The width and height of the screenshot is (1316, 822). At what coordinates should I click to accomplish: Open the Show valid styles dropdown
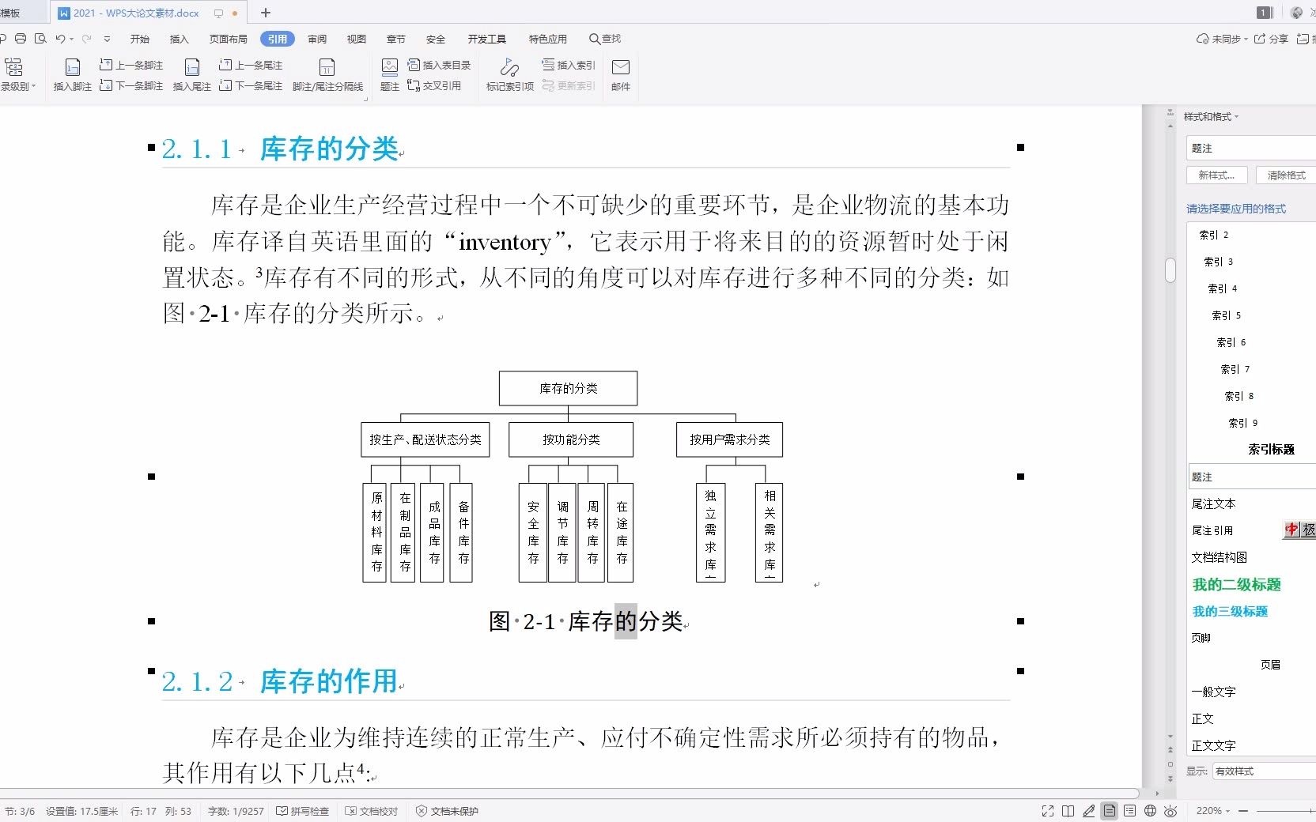(x=1264, y=771)
